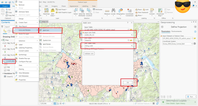Click Open History link
The height and width of the screenshot is (106, 198).
180,103
